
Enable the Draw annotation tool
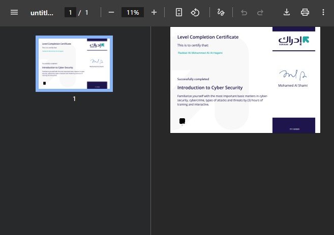tap(221, 12)
